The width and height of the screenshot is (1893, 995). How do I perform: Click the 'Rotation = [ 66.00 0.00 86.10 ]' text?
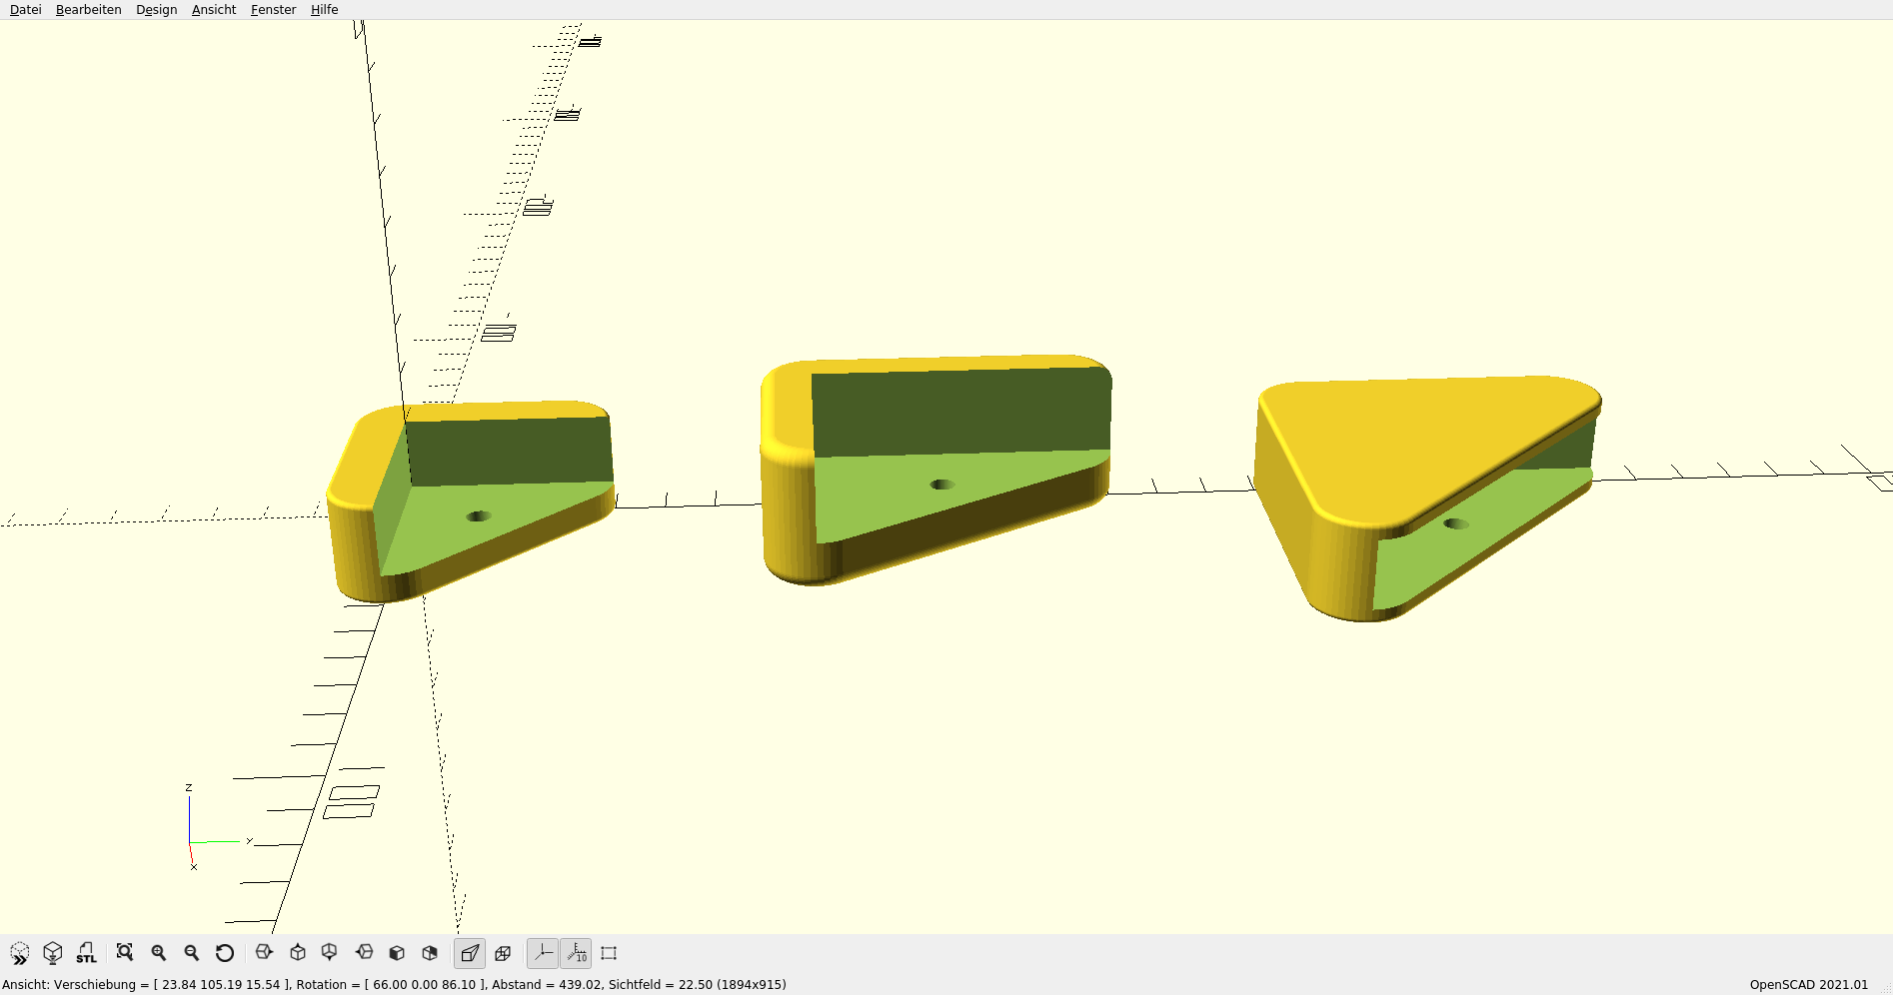390,985
